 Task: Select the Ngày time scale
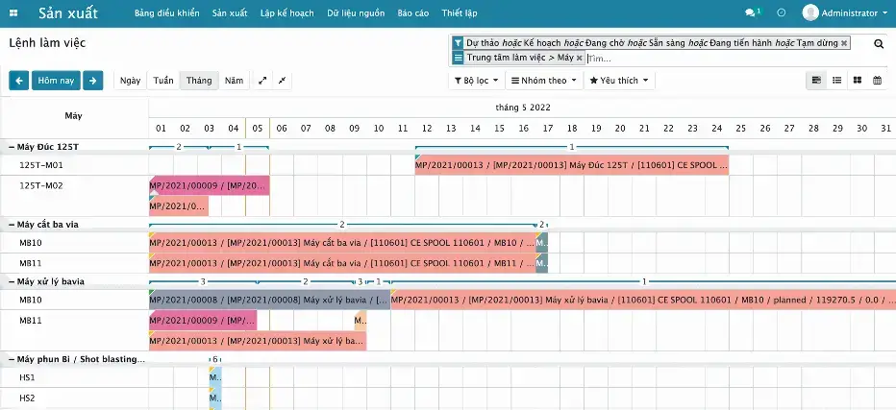point(130,81)
